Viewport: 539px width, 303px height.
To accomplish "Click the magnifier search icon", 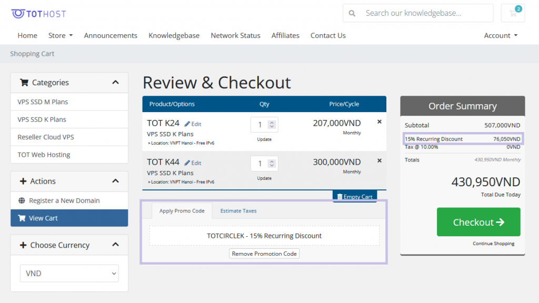I will point(352,13).
